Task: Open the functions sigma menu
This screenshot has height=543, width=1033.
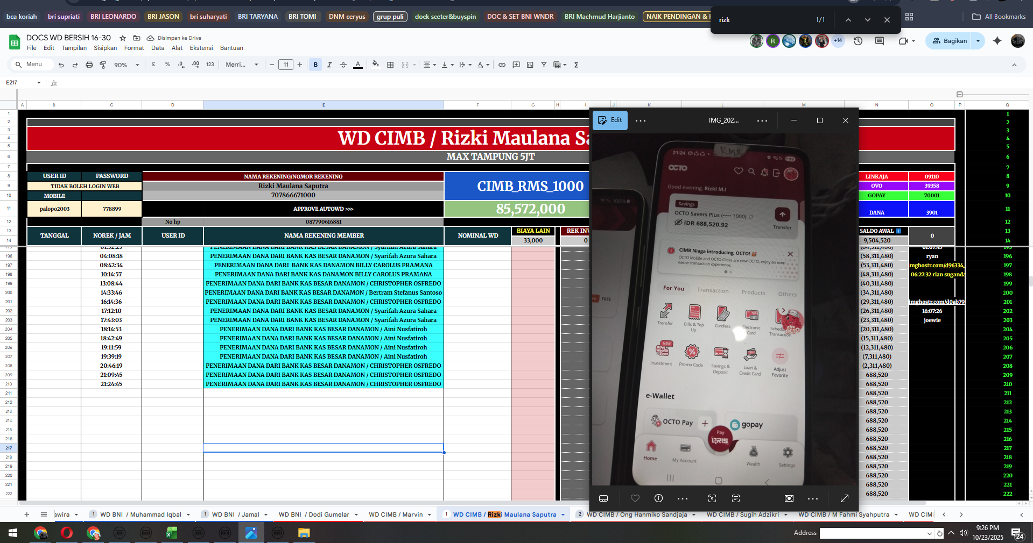Action: pos(576,65)
